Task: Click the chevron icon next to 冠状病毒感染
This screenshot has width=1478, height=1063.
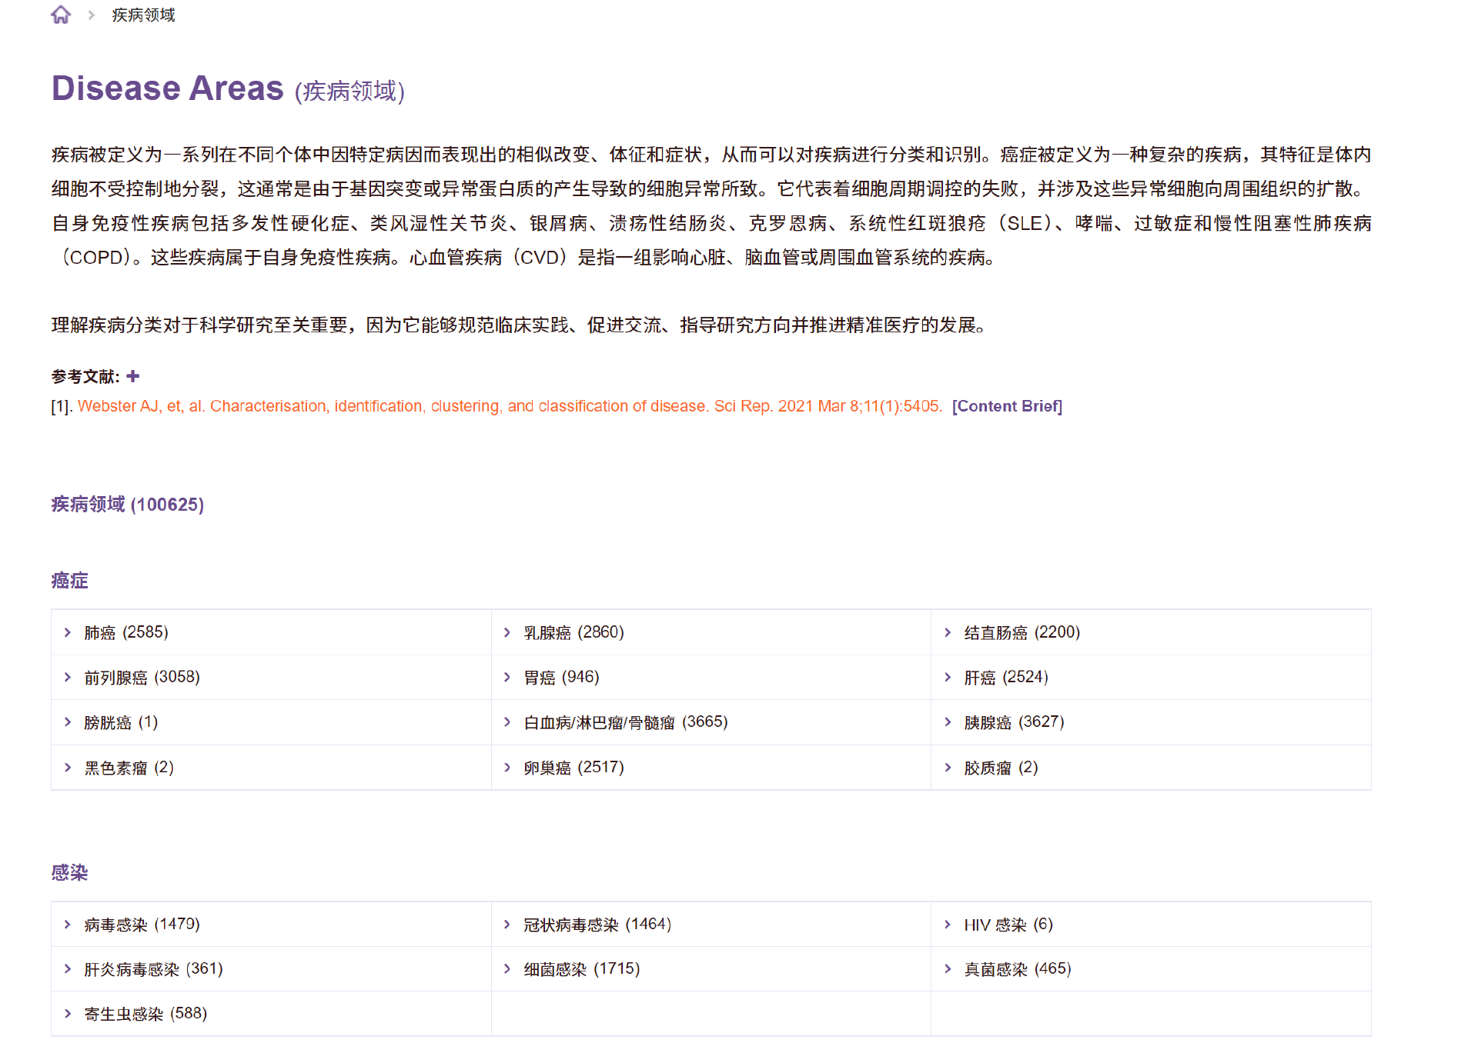Action: [x=507, y=925]
